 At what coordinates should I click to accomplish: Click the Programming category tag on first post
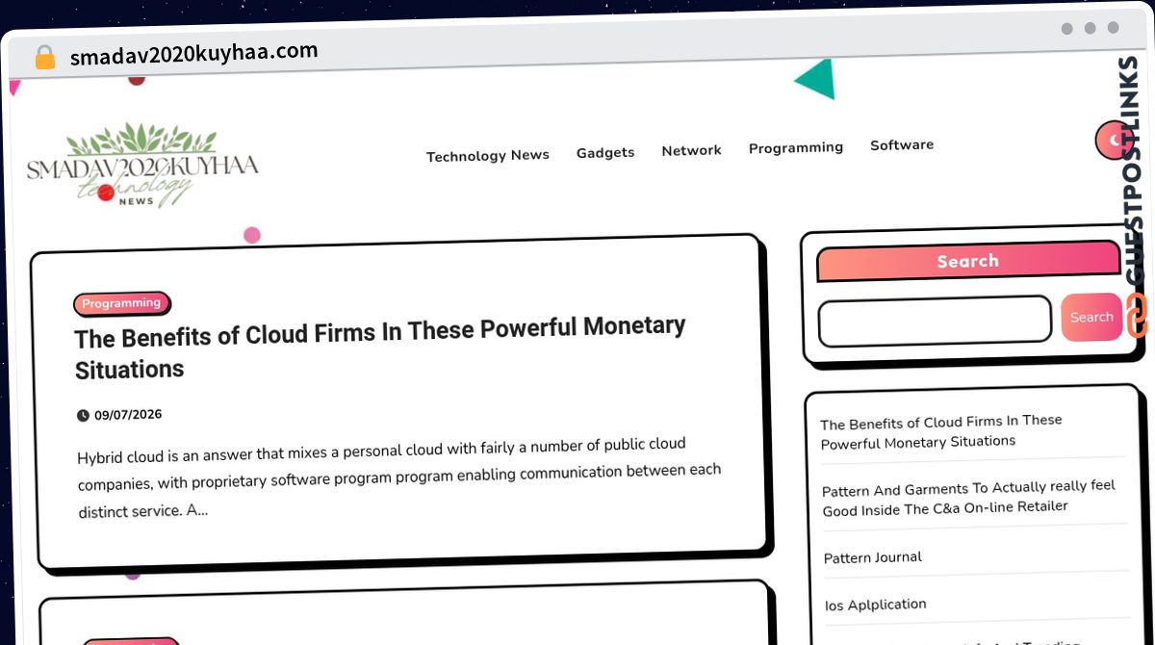pyautogui.click(x=121, y=303)
